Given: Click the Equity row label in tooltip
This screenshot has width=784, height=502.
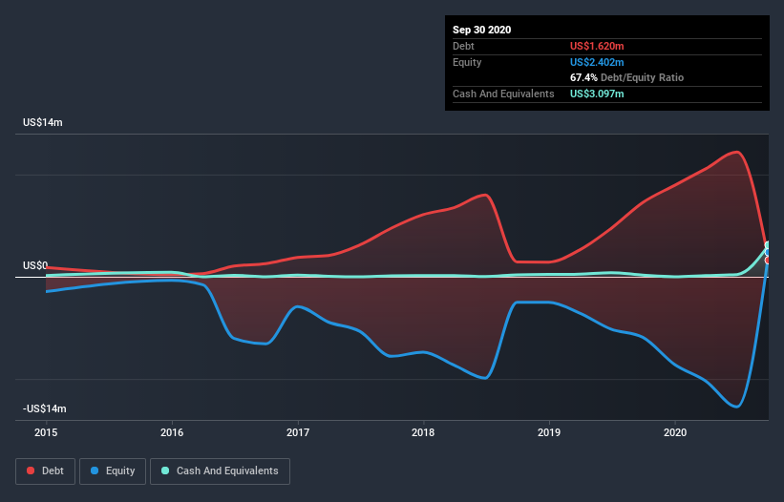Looking at the screenshot, I should tap(467, 62).
